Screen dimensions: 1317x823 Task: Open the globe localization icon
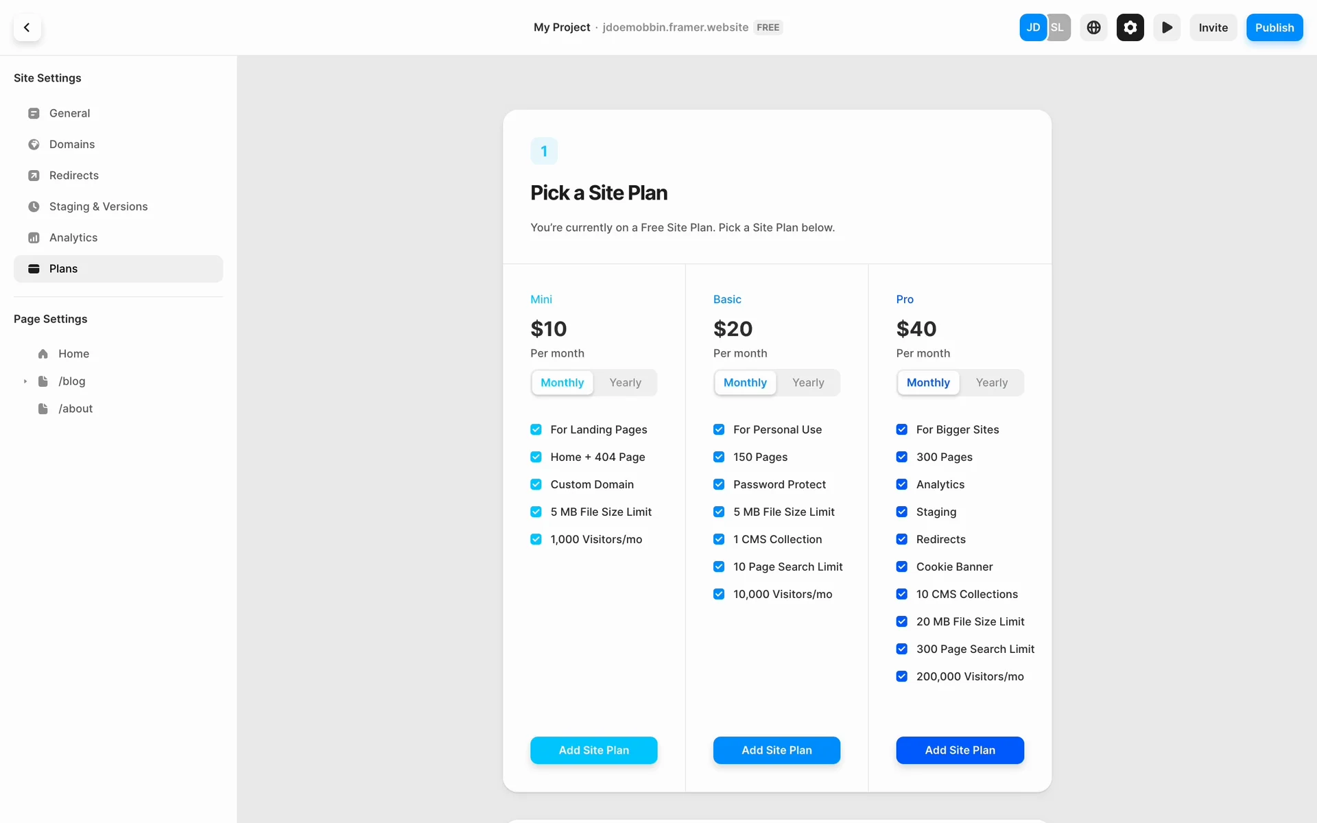1093,27
